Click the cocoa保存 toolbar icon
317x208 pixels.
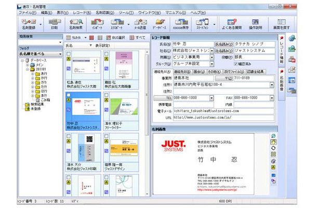[181, 24]
